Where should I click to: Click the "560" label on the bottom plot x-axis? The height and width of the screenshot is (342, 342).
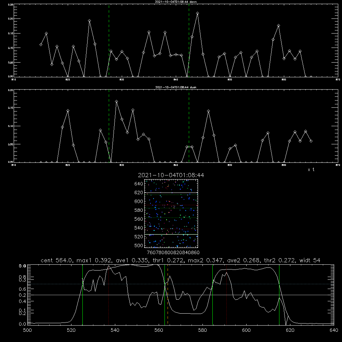(159, 330)
